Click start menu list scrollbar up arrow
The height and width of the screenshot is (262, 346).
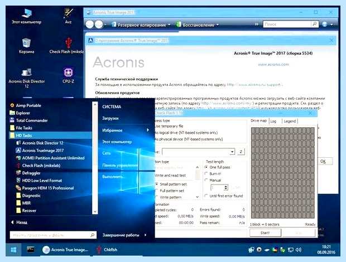[95, 104]
